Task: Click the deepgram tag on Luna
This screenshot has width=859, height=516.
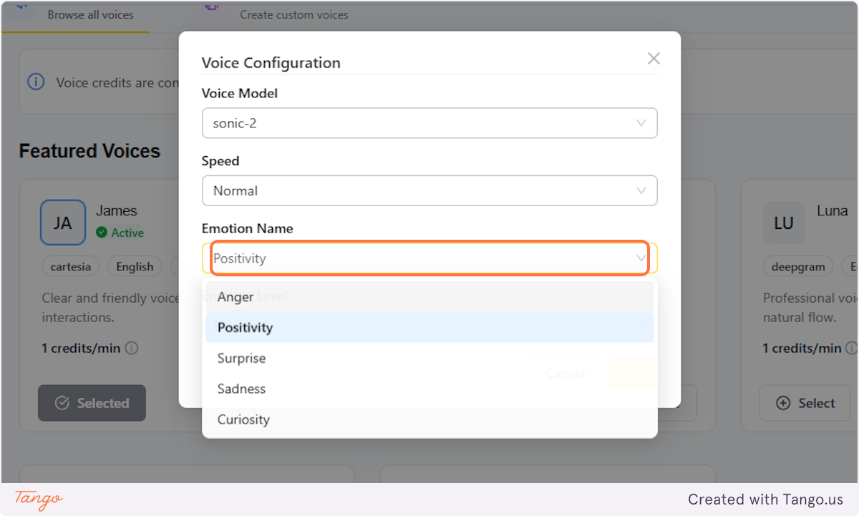Action: (x=798, y=267)
